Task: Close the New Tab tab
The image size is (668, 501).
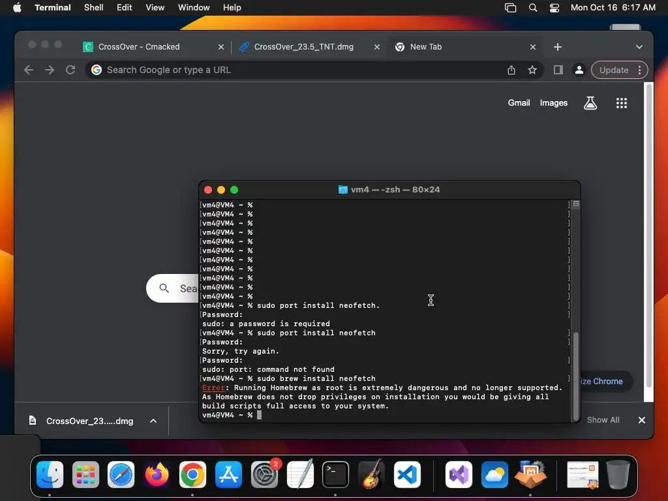Action: click(x=532, y=47)
